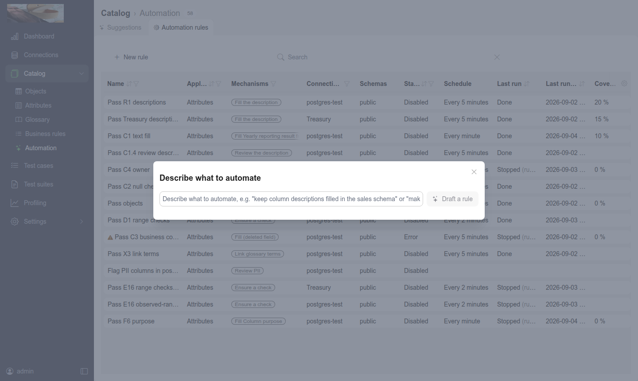Open Connections database icon in sidebar
The image size is (638, 381).
(x=15, y=55)
